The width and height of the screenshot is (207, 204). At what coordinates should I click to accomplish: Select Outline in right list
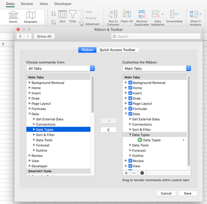click(138, 155)
